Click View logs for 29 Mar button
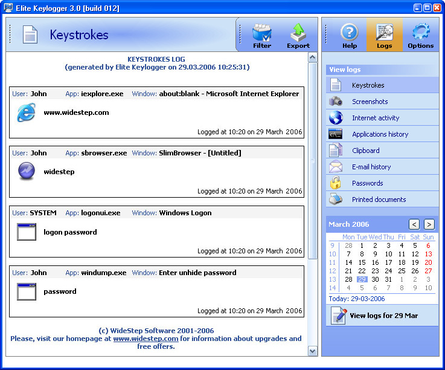 pos(382,316)
